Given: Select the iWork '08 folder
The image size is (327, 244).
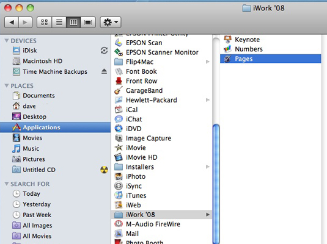Looking at the screenshot, I should tap(162, 215).
